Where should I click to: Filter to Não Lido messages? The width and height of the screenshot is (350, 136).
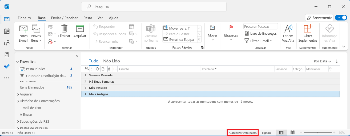[x=111, y=61]
